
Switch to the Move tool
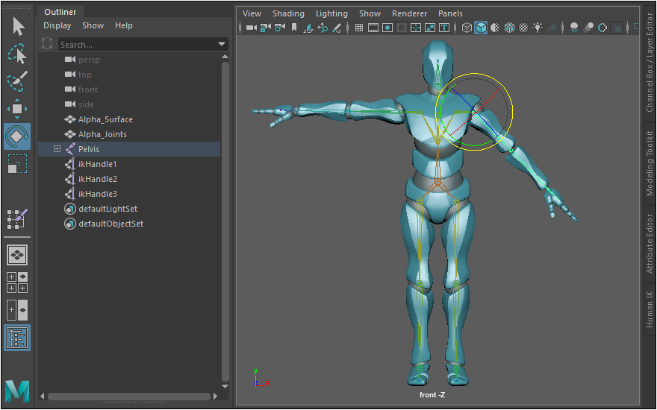coord(17,109)
